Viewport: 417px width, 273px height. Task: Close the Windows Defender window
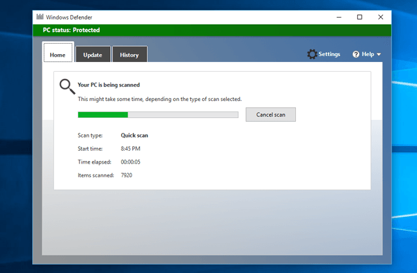[381, 17]
